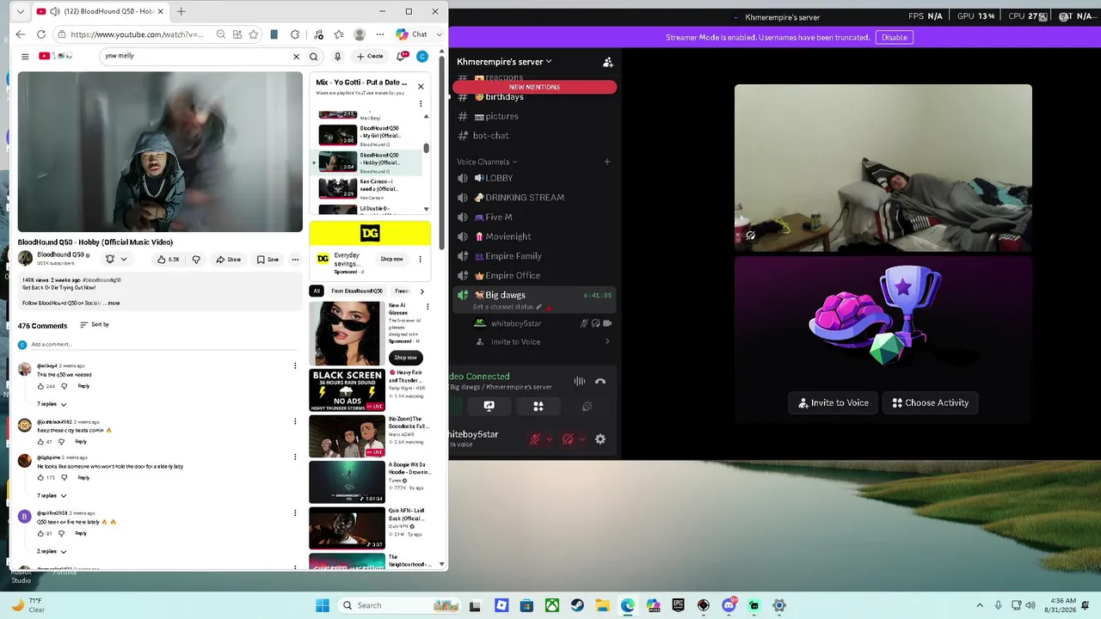Viewport: 1101px width, 619px height.
Task: Mute the YouTube tab audio icon
Action: 54,12
